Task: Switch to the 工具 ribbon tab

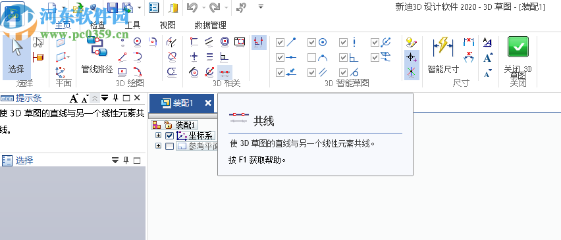Action: tap(132, 25)
